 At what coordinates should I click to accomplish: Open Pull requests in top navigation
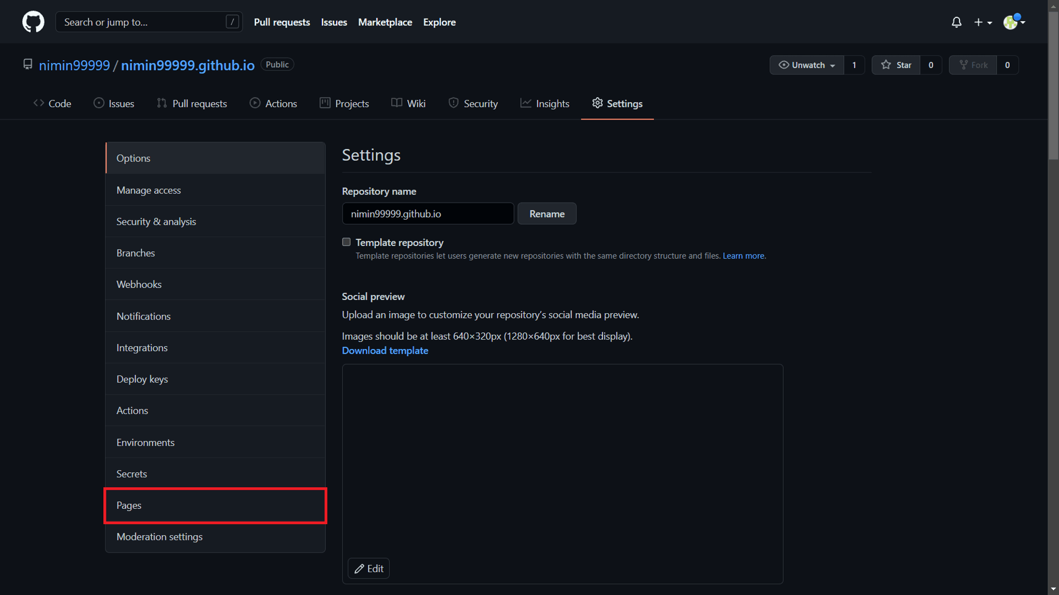tap(282, 22)
